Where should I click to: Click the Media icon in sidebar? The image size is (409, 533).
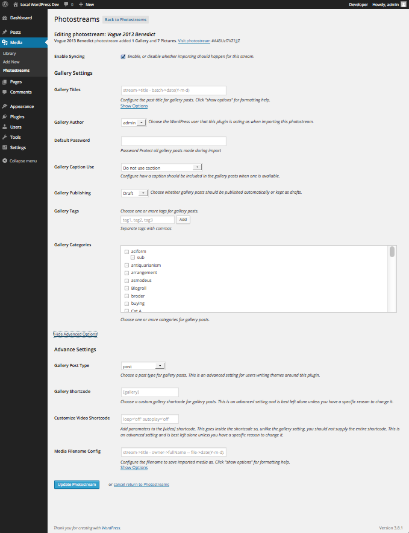pyautogui.click(x=5, y=42)
